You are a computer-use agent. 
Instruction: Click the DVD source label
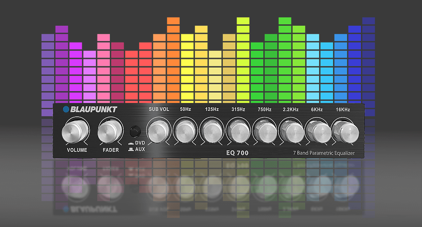pyautogui.click(x=140, y=143)
